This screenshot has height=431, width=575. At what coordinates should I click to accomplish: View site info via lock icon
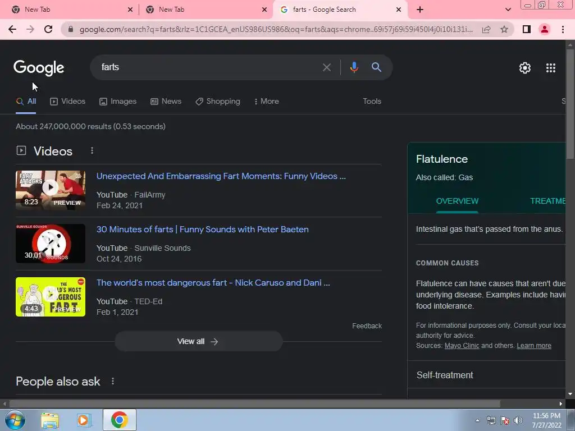click(x=71, y=29)
